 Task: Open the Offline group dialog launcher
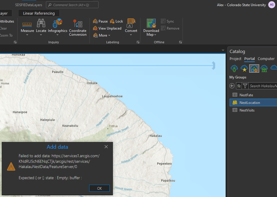click(x=180, y=42)
